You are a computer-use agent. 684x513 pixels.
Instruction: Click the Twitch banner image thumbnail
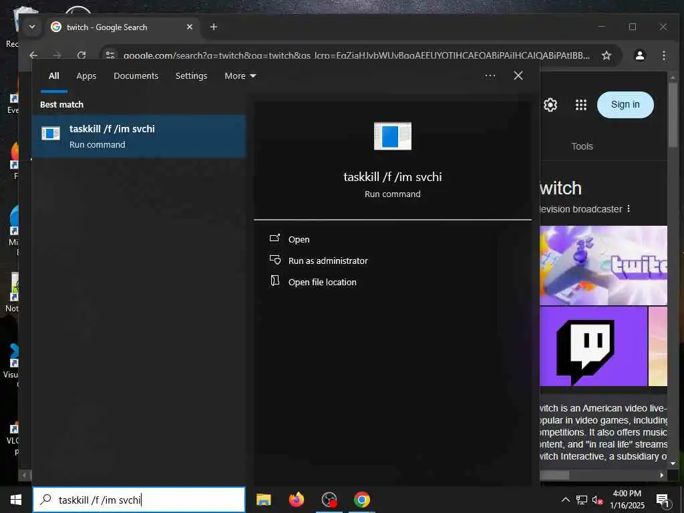(x=603, y=265)
